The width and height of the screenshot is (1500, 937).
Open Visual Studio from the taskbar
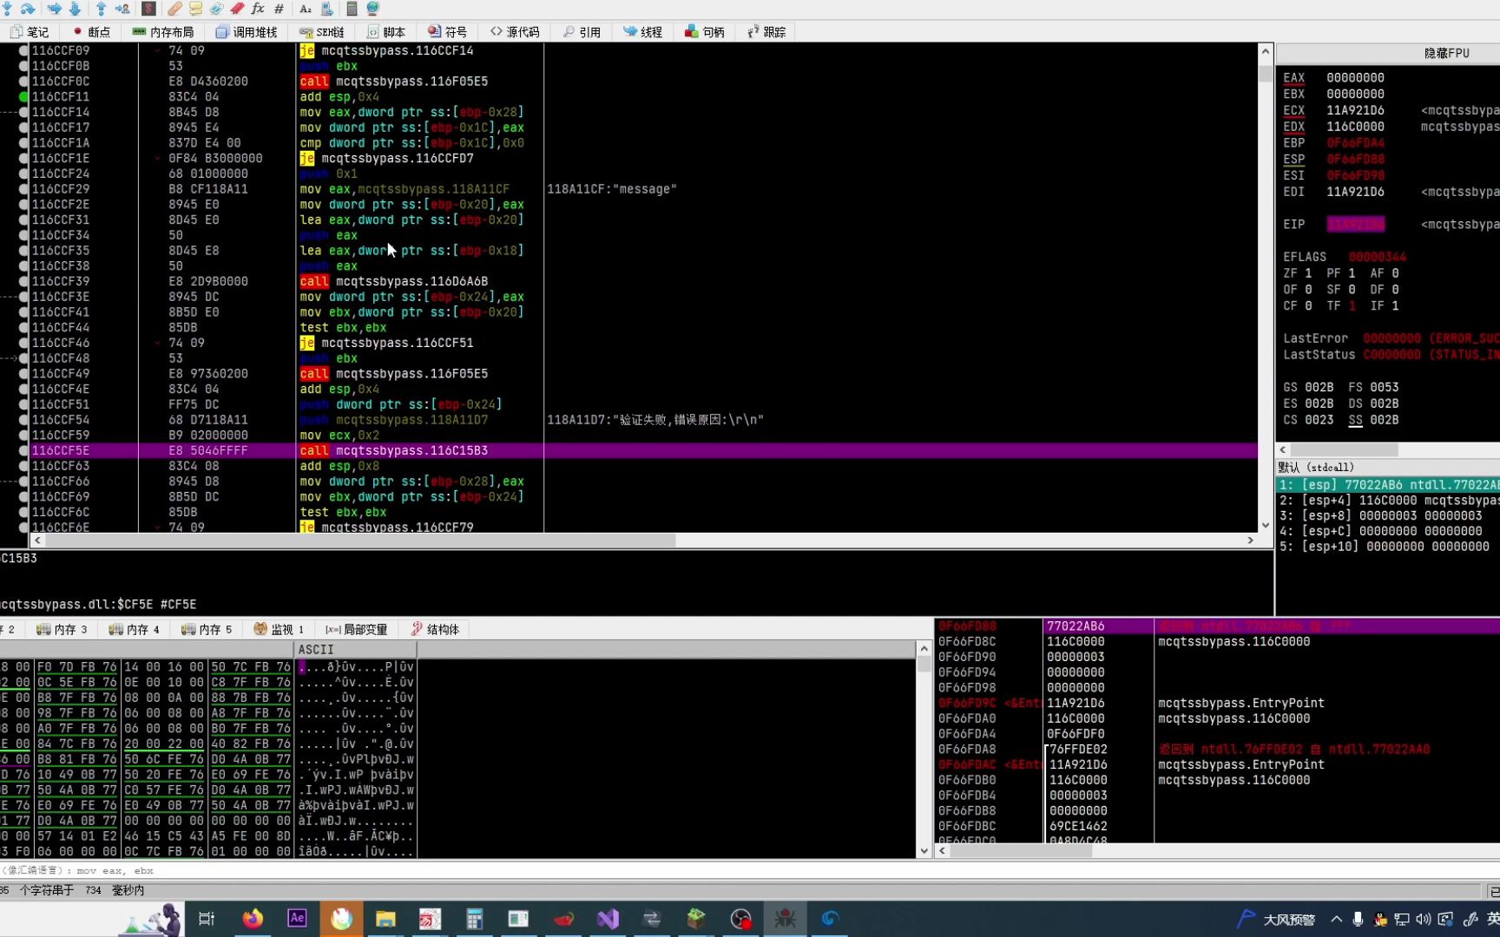(608, 918)
